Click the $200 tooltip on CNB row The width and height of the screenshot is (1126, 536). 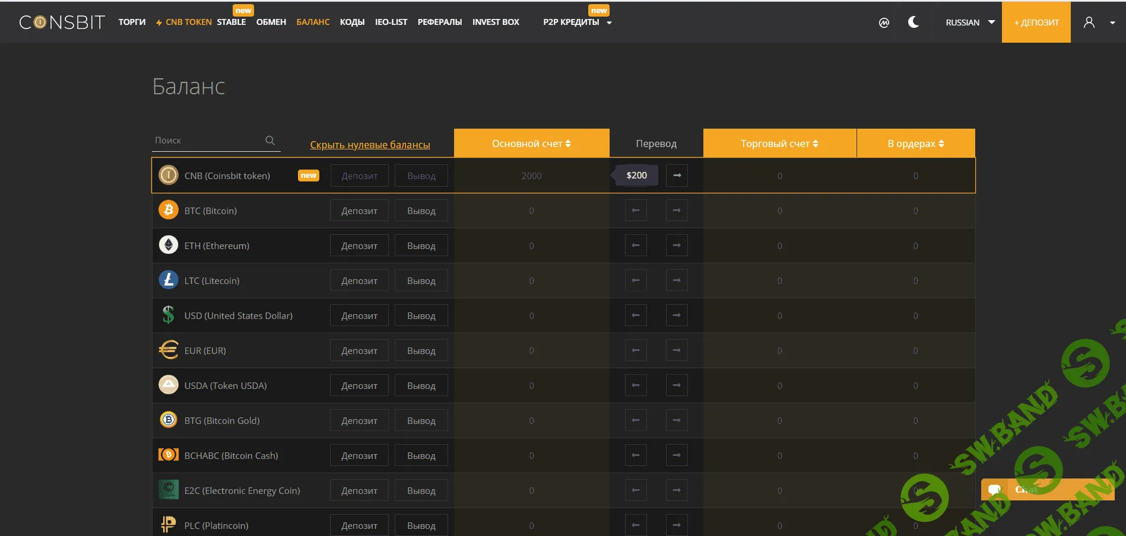(x=636, y=176)
